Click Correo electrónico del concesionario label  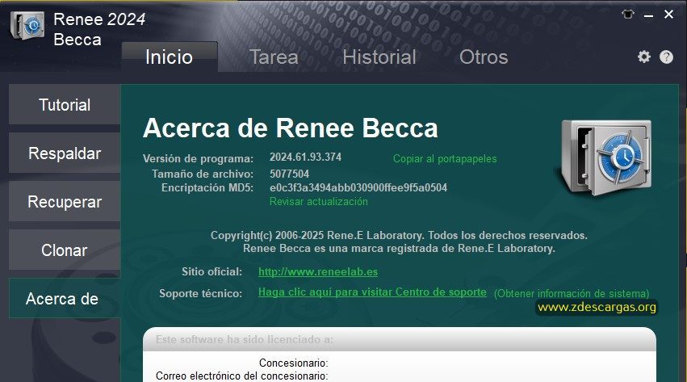pos(242,376)
